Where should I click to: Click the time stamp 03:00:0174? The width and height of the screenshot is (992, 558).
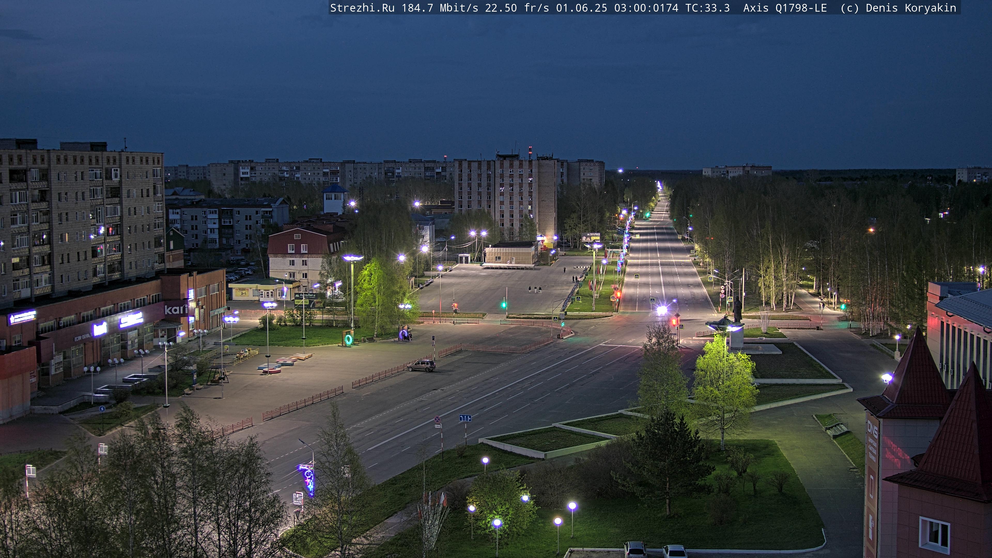(x=646, y=8)
